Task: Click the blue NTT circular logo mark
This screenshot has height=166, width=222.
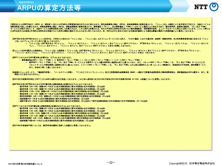Action: (x=214, y=6)
